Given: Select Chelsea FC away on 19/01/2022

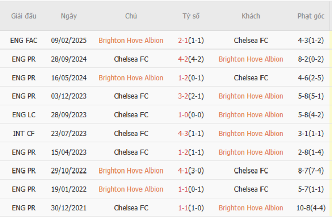Looking at the screenshot, I should coord(250,189).
